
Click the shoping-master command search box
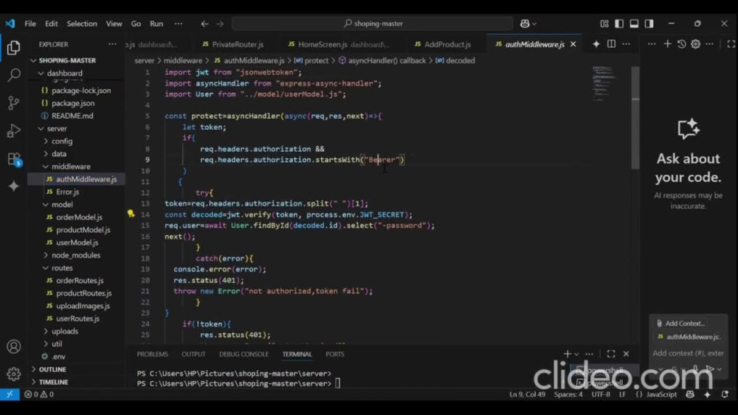tap(372, 24)
